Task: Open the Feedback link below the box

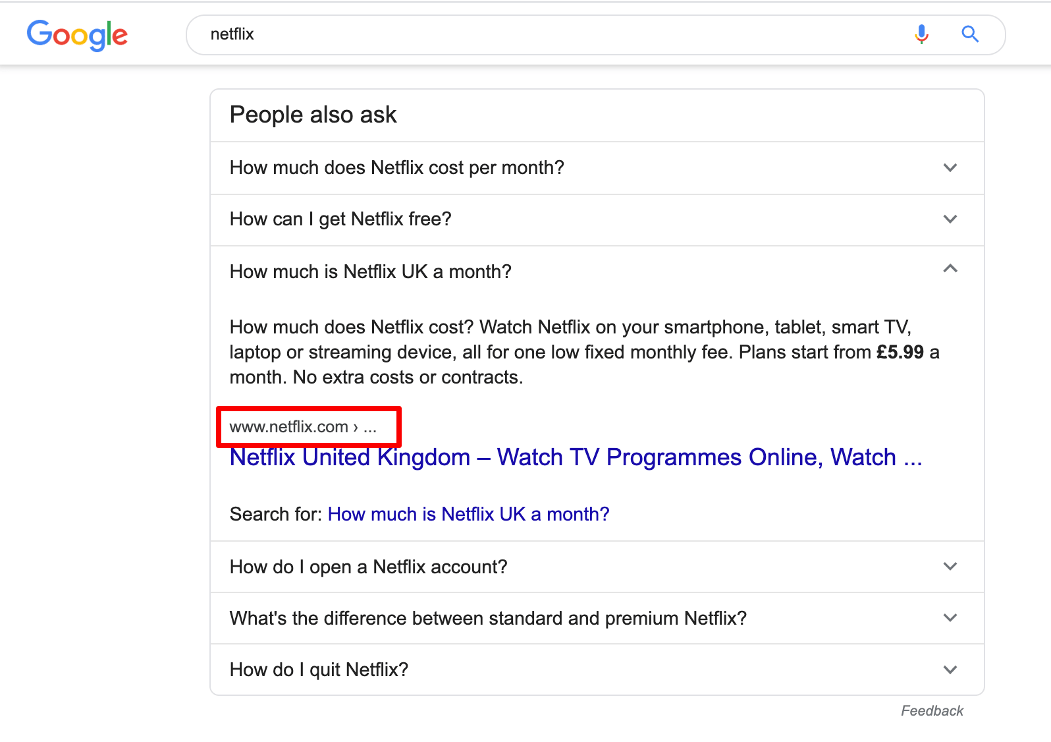Action: (x=932, y=711)
